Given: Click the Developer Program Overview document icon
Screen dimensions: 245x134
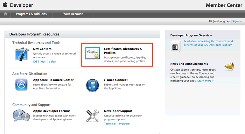Looking at the screenshot, I should (176, 46).
